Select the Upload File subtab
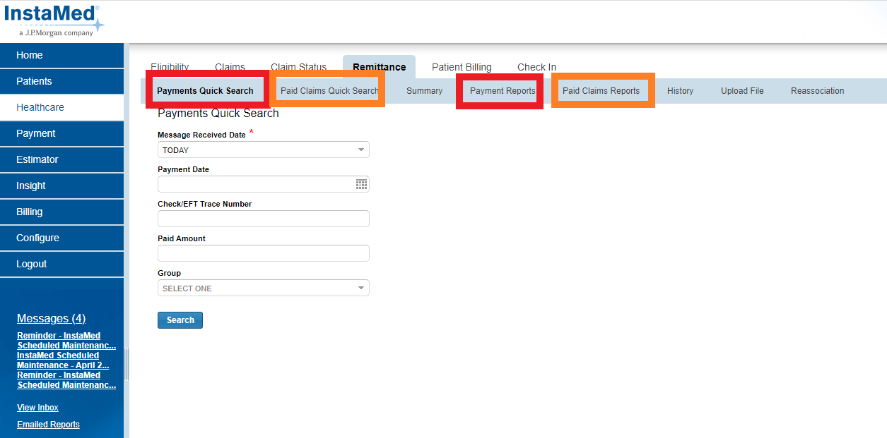 (x=742, y=91)
